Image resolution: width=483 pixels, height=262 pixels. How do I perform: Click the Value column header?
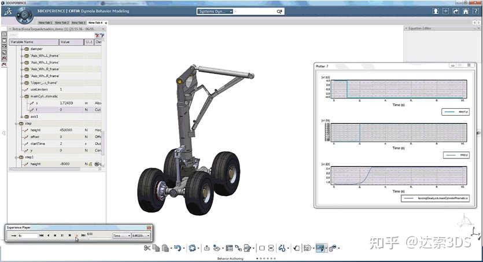[x=71, y=42]
